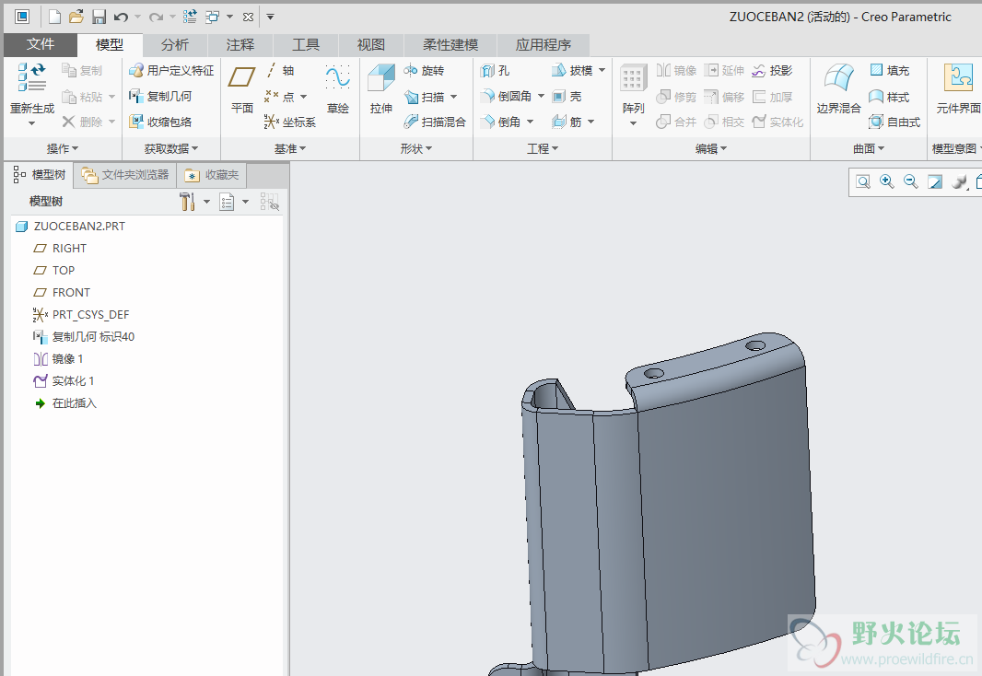
Task: Expand the 筋 (Rib) dropdown arrow
Action: (590, 122)
